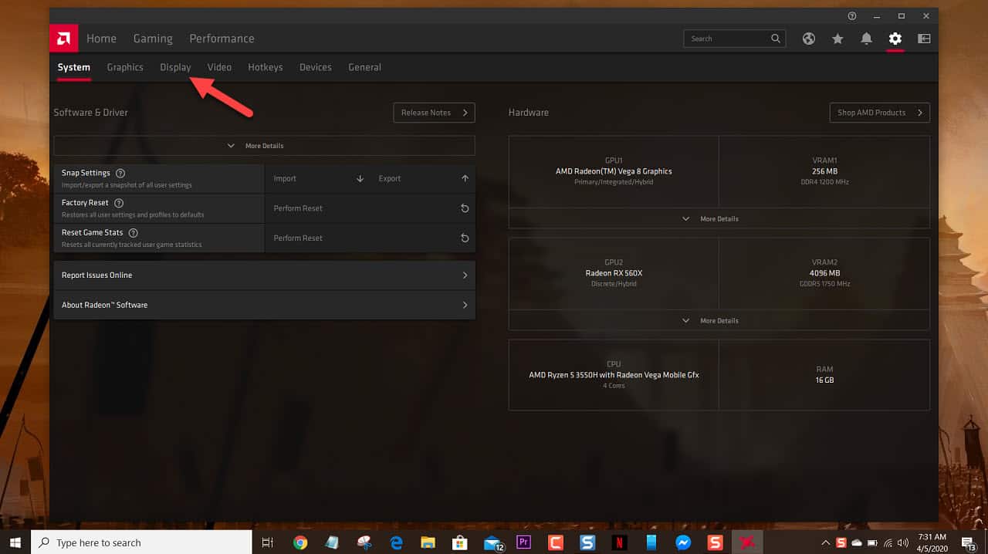Switch to the Hotkeys tab

[x=266, y=67]
